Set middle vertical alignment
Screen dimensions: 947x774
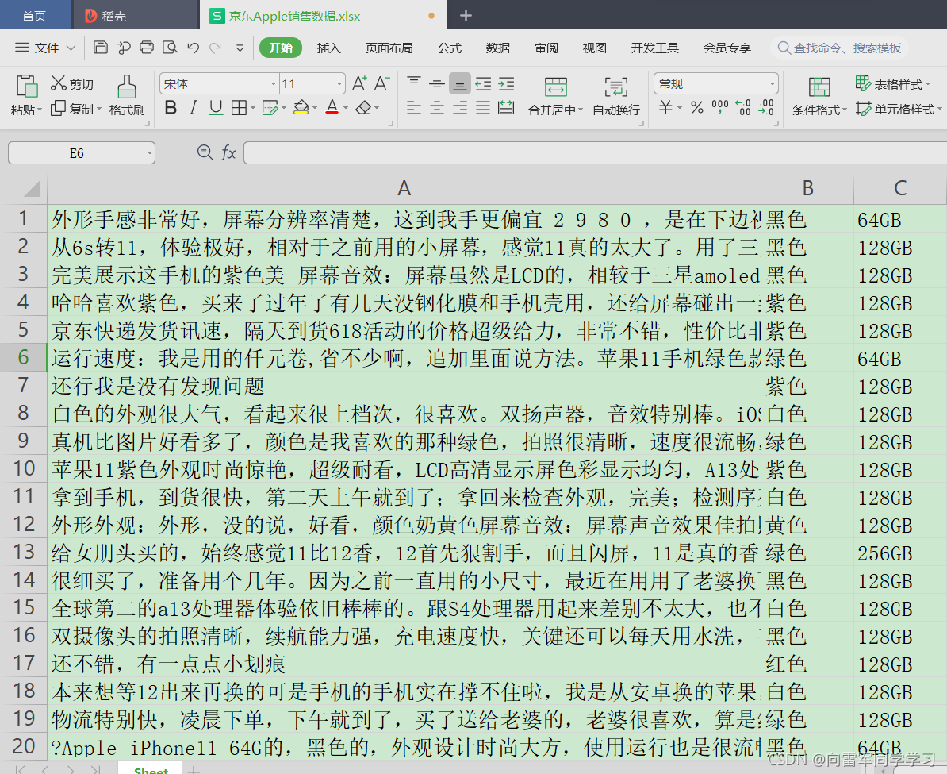(437, 83)
